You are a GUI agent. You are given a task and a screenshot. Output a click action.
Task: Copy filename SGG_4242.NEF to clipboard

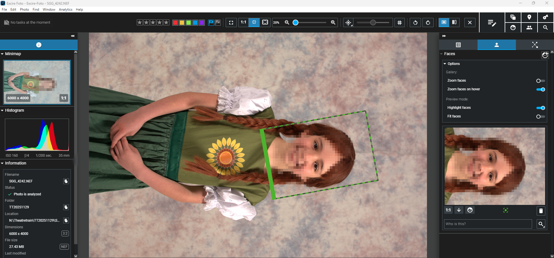(66, 181)
